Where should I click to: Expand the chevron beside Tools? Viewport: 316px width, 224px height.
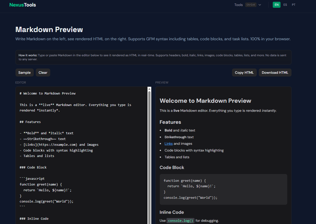pos(260,5)
